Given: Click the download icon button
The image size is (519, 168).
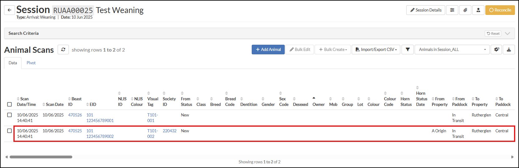Looking at the screenshot, I should point(509,50).
